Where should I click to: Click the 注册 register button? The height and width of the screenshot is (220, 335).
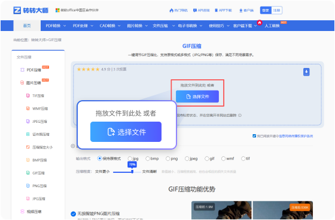276,10
